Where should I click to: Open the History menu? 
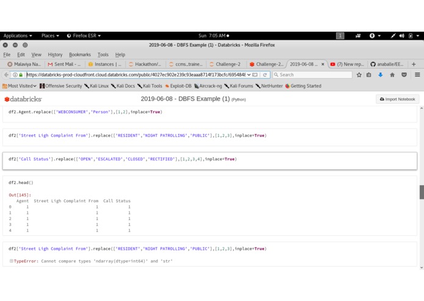pos(55,54)
